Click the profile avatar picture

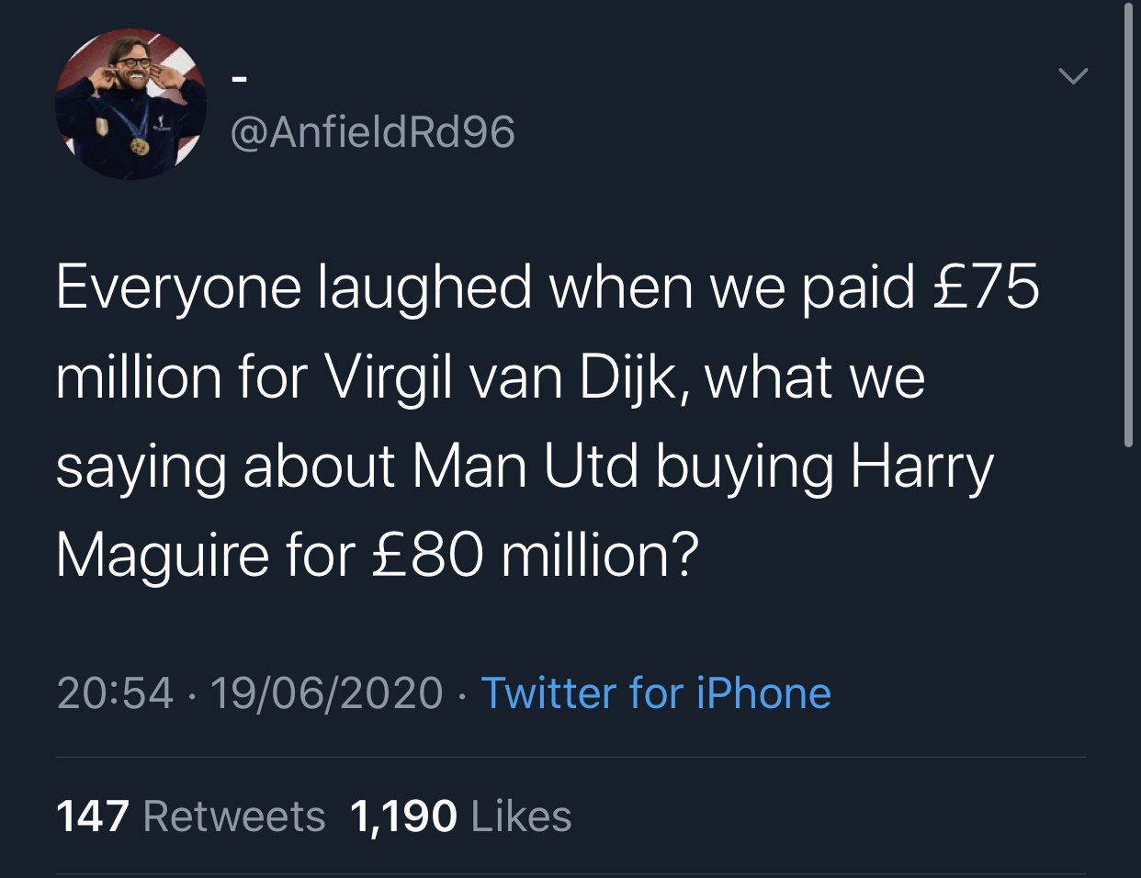[130, 104]
